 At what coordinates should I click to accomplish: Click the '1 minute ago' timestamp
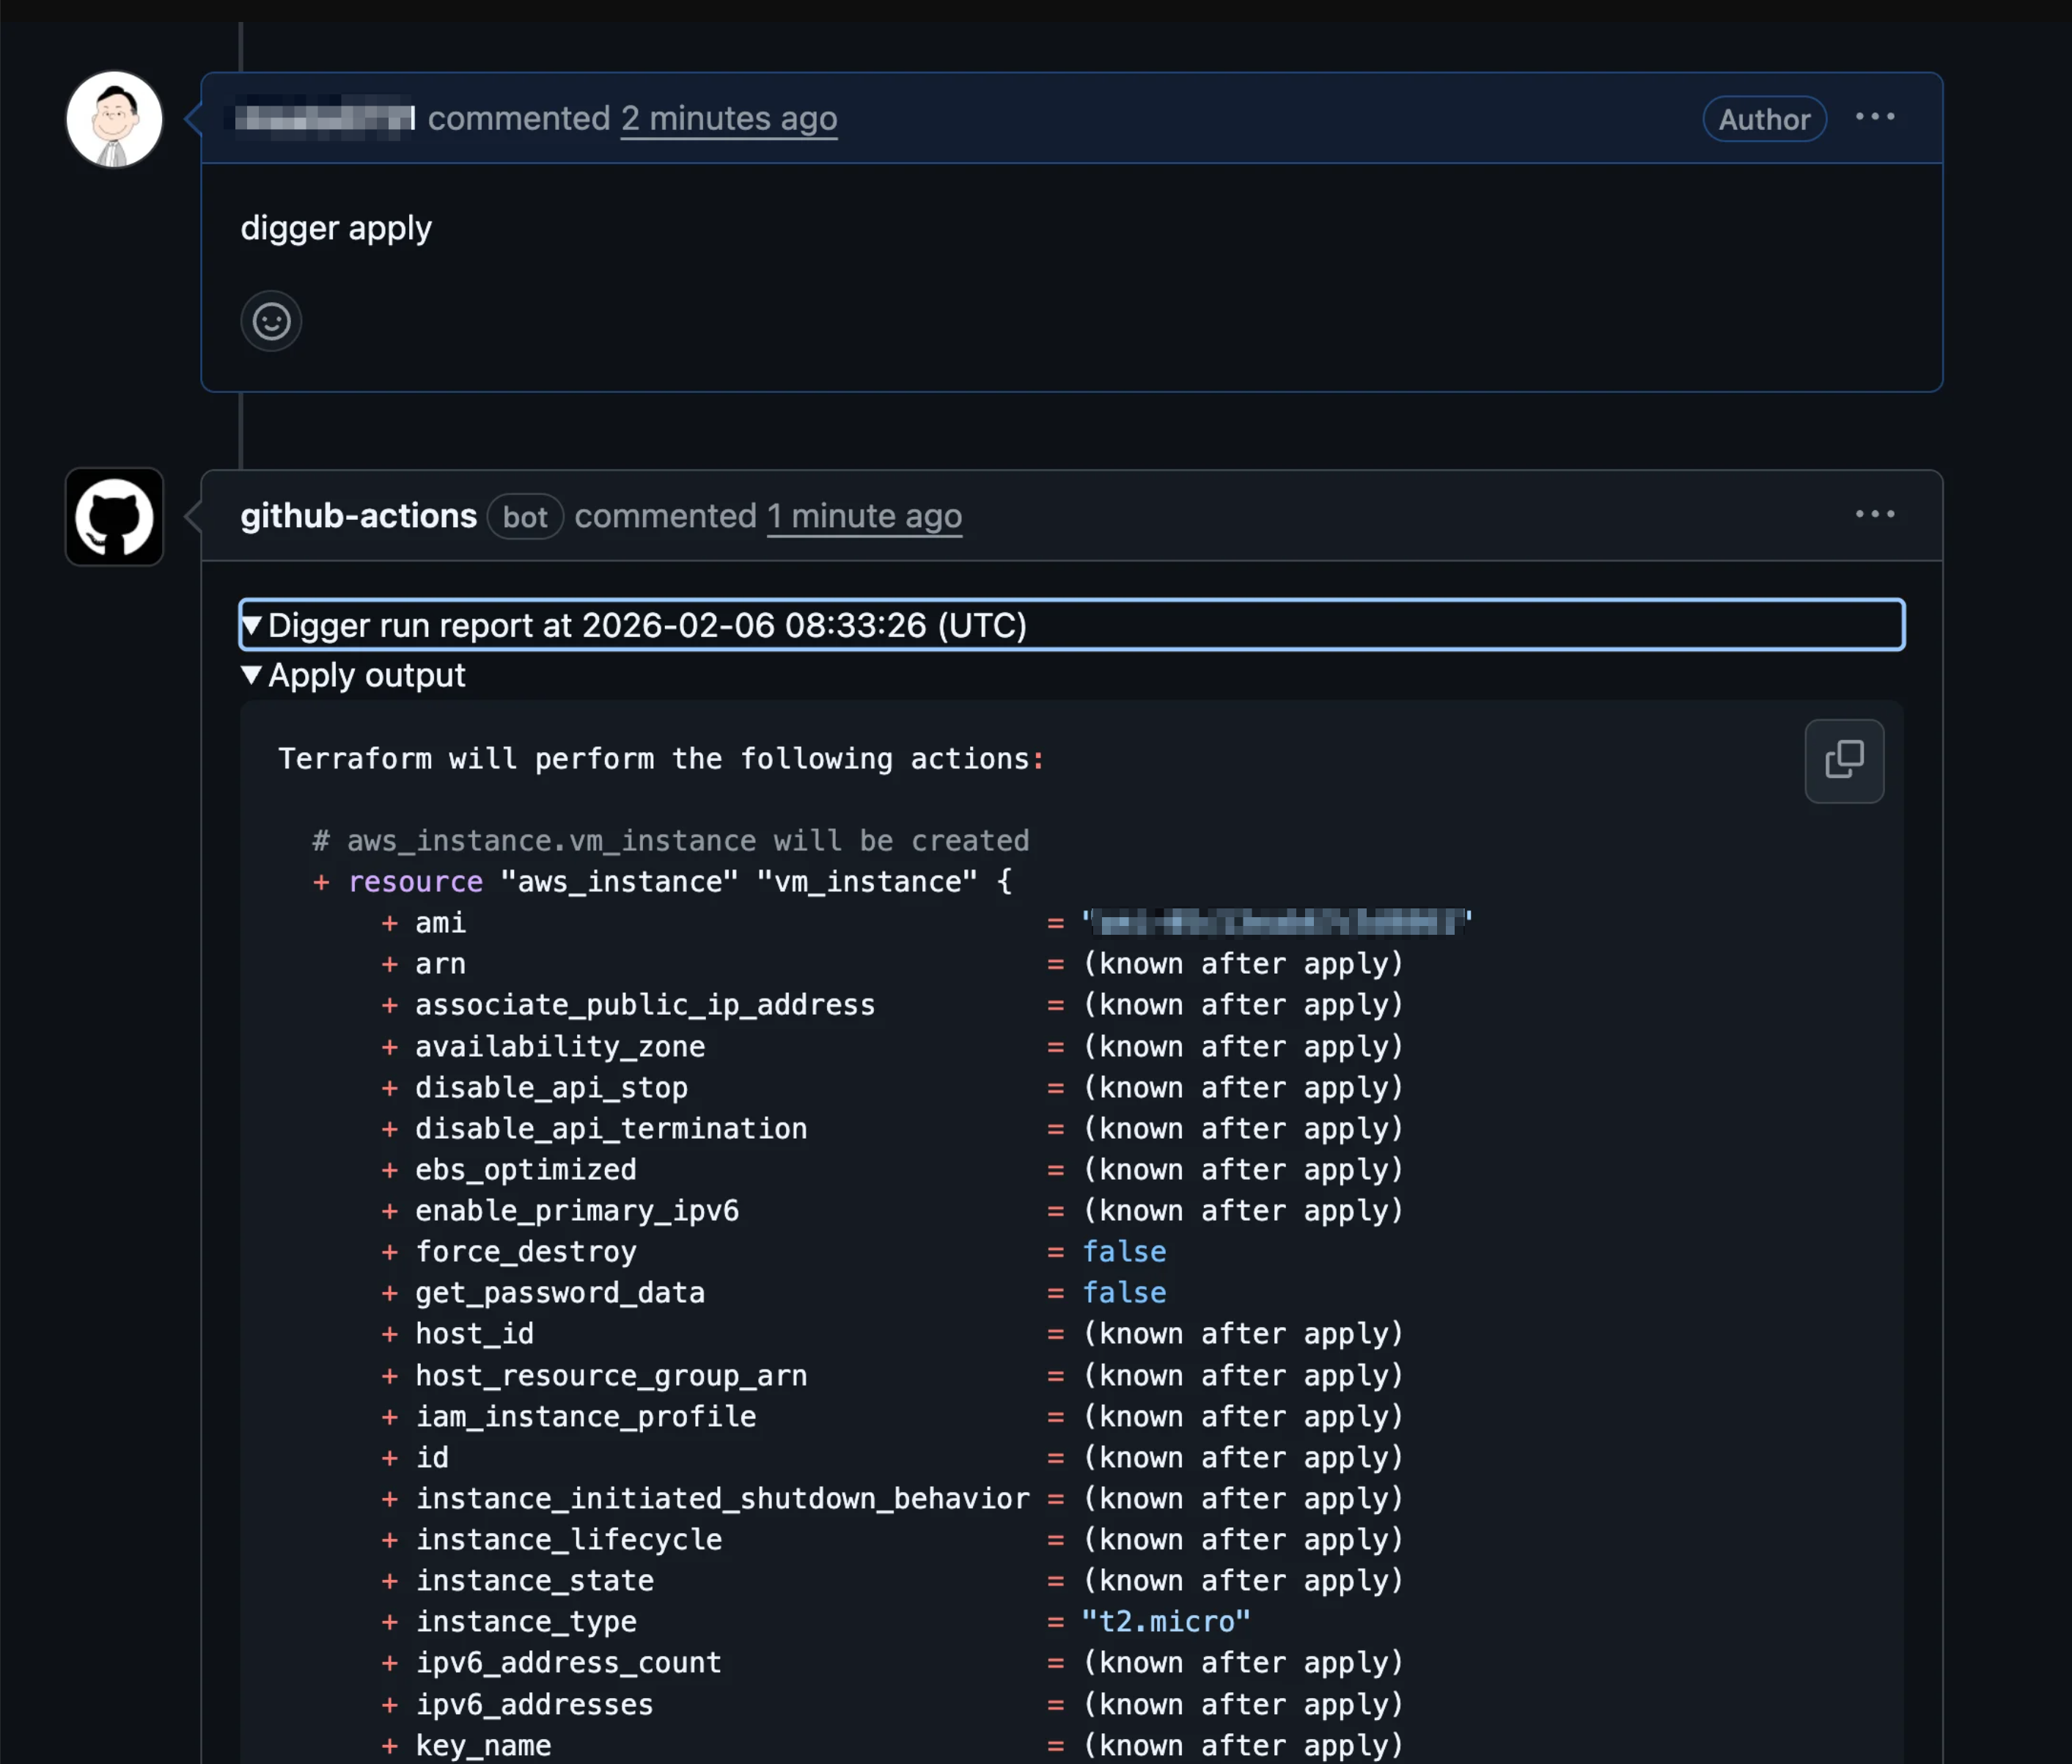(x=864, y=516)
